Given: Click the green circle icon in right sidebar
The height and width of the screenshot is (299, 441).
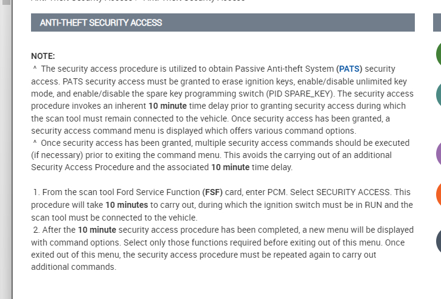Looking at the screenshot, I should (438, 54).
